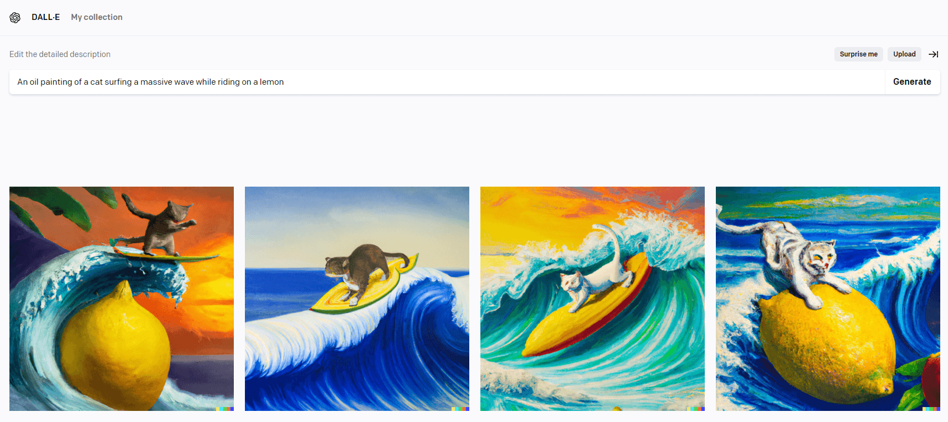Viewport: 948px width, 422px height.
Task: Click the collapse arrow icon beside Upload
Action: pyautogui.click(x=934, y=54)
